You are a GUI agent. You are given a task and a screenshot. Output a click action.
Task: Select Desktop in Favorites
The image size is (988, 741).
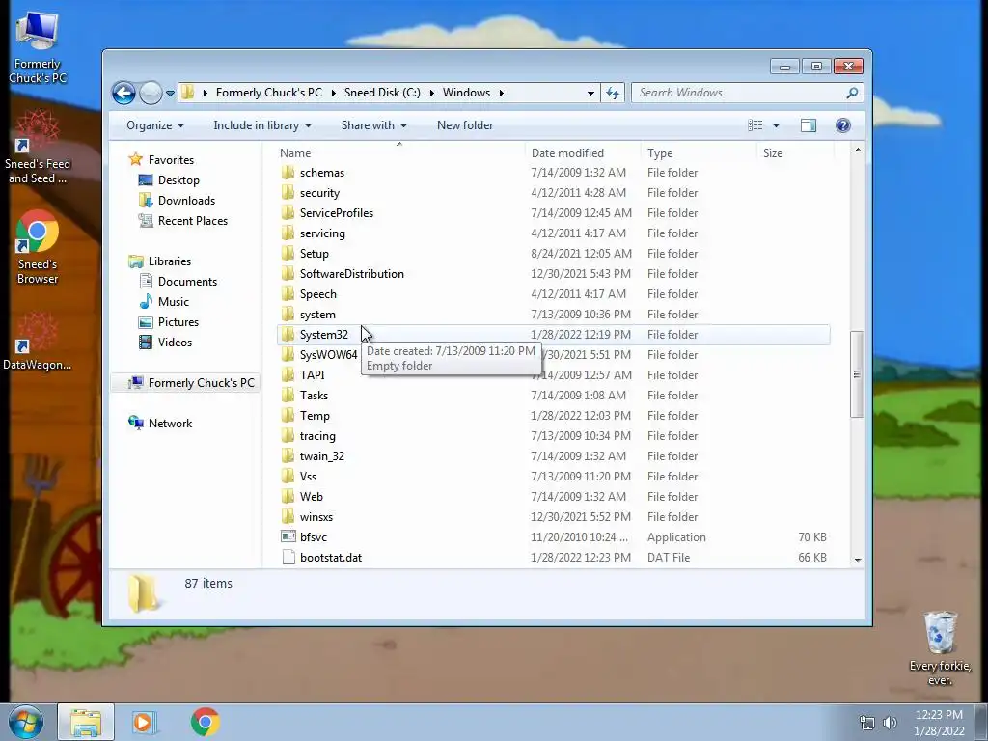point(169,180)
